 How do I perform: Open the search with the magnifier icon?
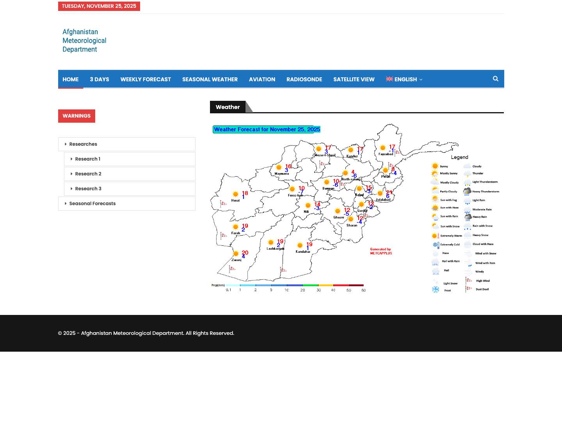coord(495,79)
